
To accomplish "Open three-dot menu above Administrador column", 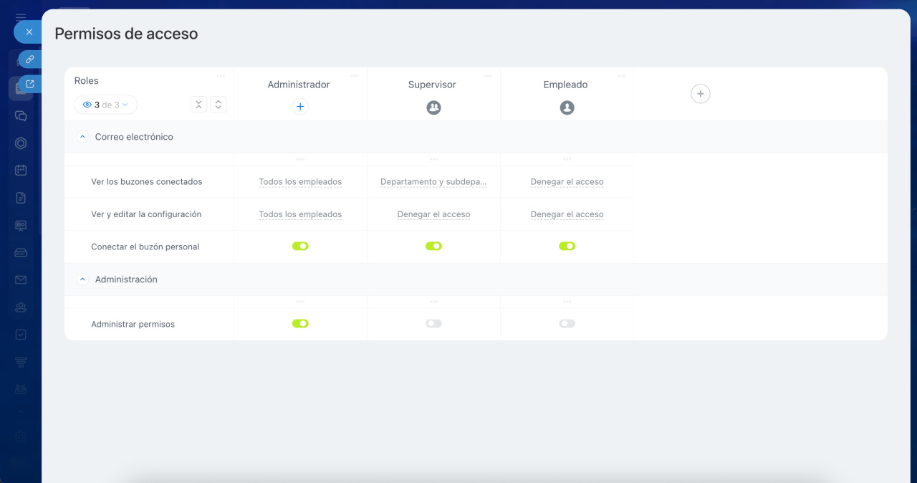I will [354, 76].
